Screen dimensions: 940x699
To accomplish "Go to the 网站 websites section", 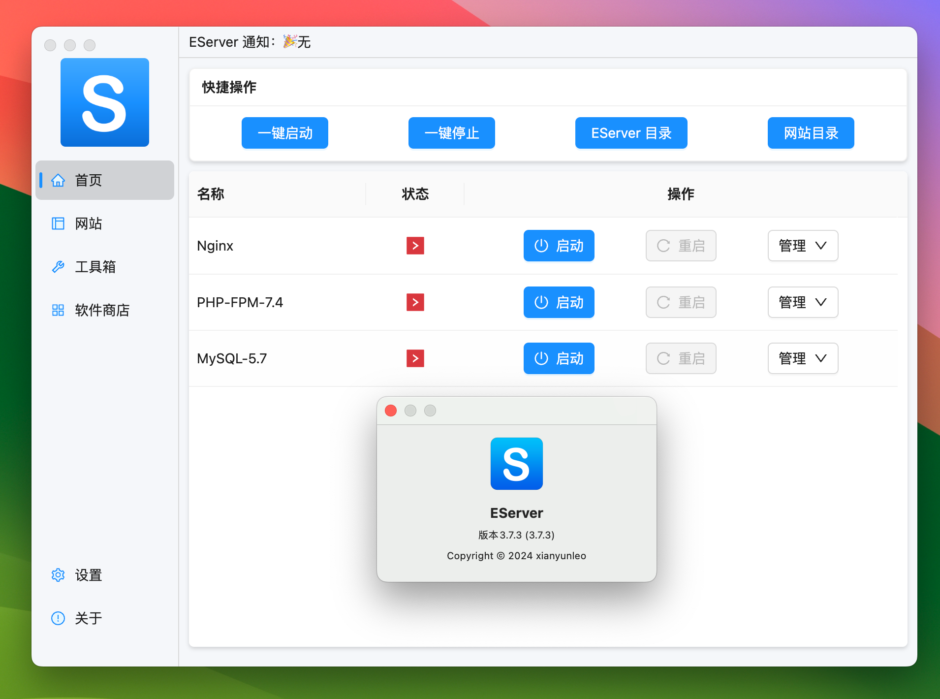I will coord(105,223).
